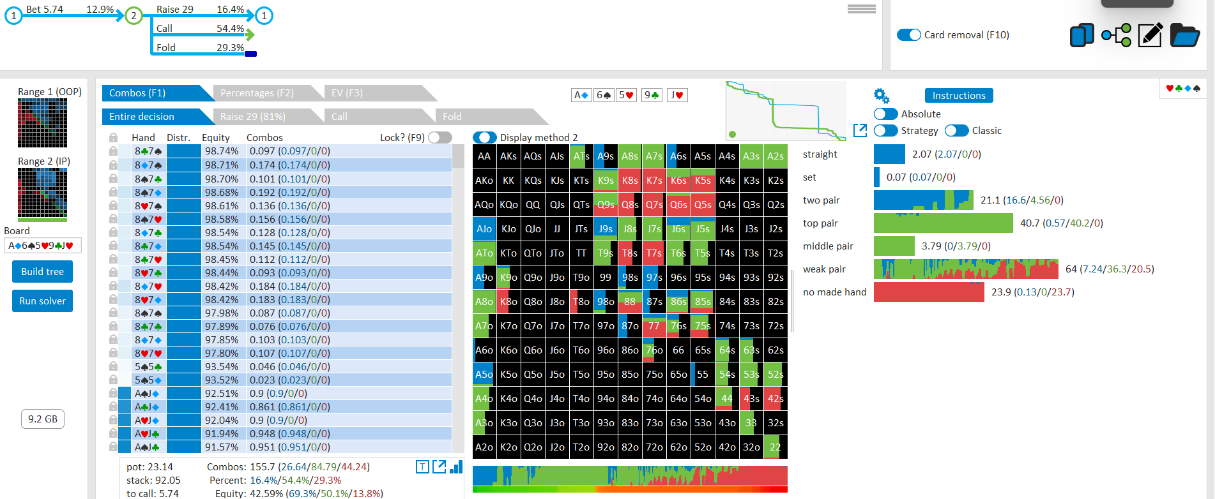This screenshot has height=499, width=1215.
Task: Pop out the equity graph window
Action: [x=860, y=130]
